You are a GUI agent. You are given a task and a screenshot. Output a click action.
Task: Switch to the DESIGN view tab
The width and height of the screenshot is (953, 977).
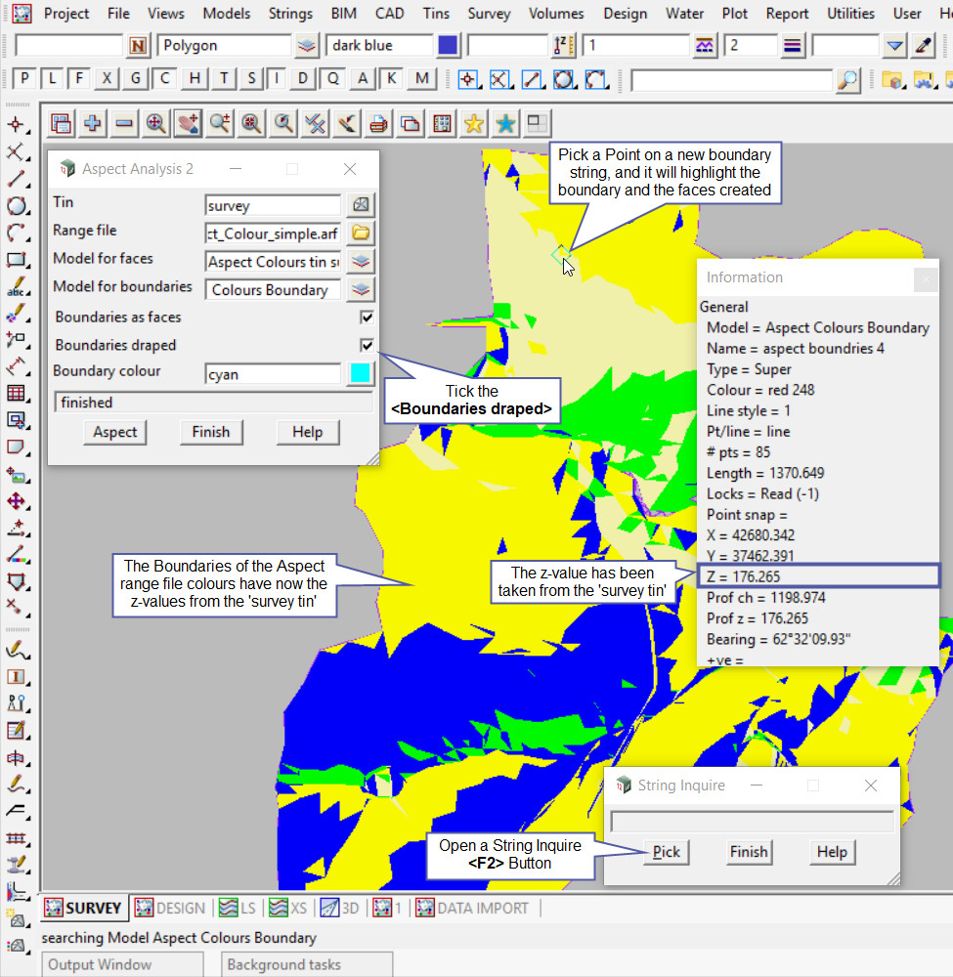tap(170, 908)
